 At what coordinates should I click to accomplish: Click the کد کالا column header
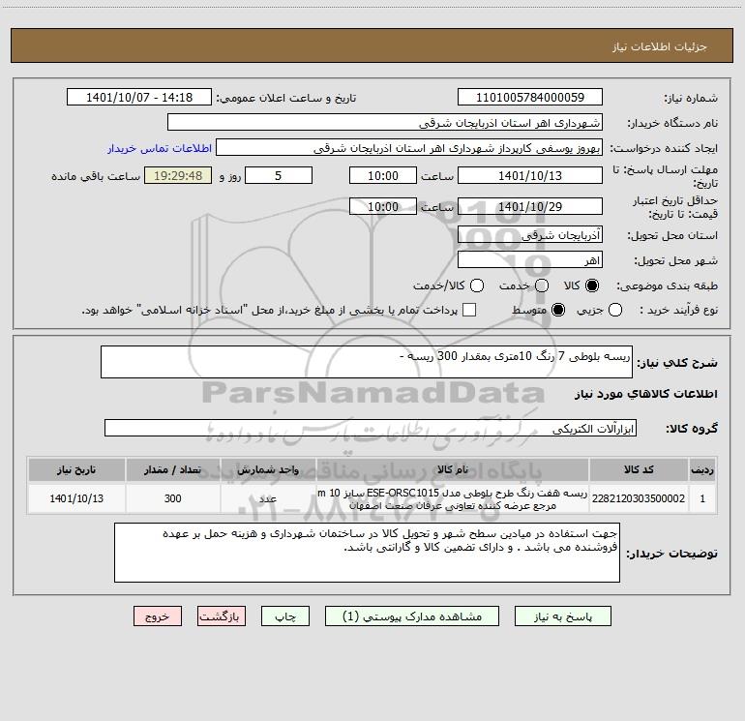[x=639, y=470]
